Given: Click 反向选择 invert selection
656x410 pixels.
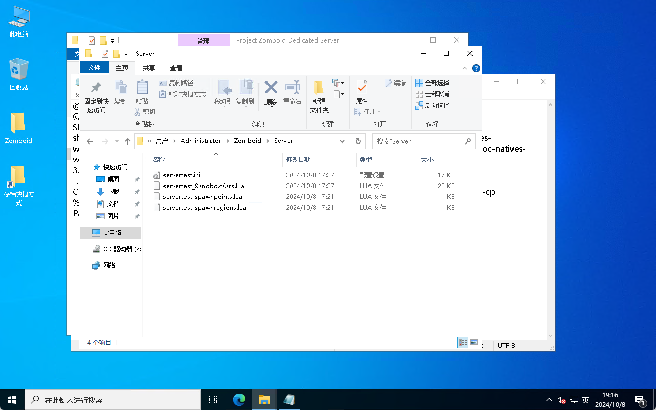Looking at the screenshot, I should click(x=433, y=106).
